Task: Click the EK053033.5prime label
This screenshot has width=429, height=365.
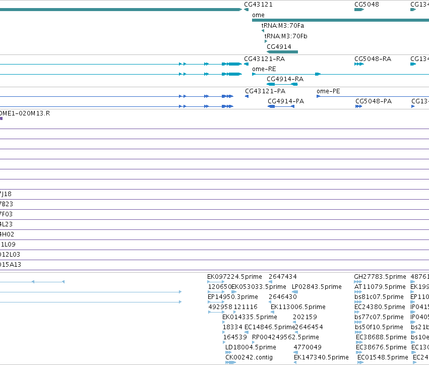Action: 259,287
